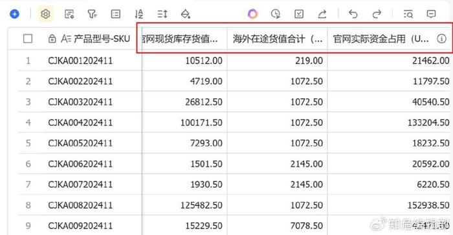Open the search records icon
Screen dimensions: 453x235
click(x=408, y=14)
